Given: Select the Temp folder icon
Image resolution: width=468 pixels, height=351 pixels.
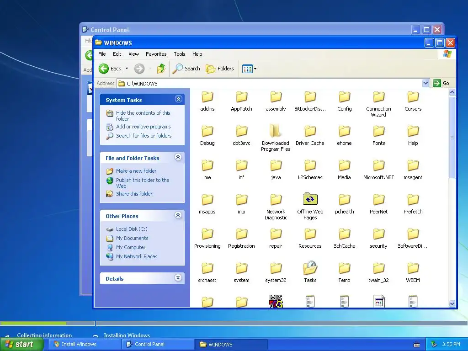Looking at the screenshot, I should click(345, 269).
